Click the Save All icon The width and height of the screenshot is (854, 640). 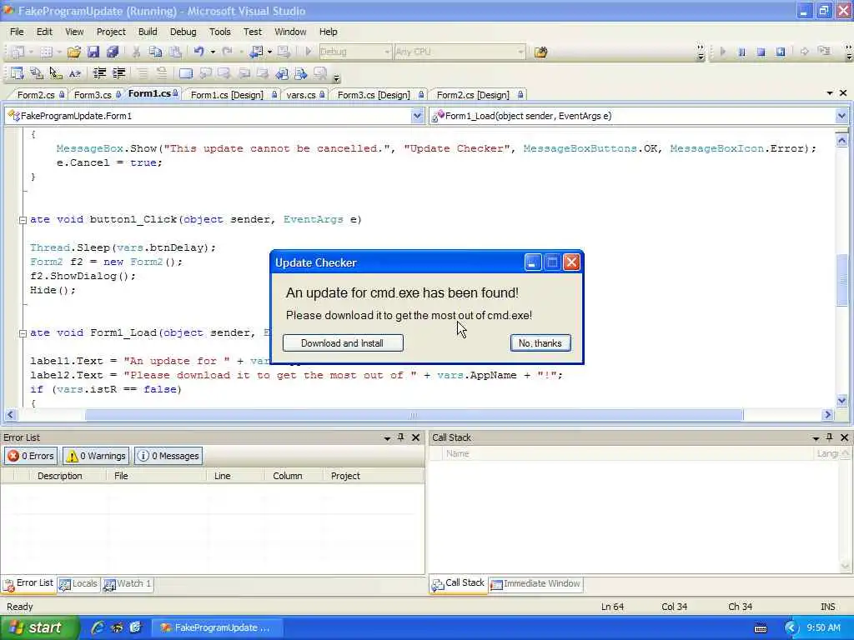(113, 52)
